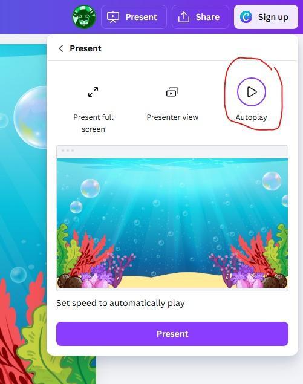Go back using the chevron beside Present
Viewport: 303px width, 384px height.
click(61, 48)
